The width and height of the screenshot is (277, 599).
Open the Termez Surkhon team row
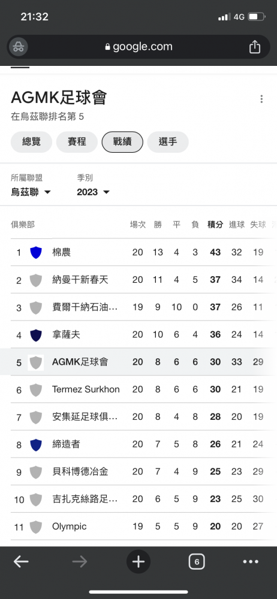(x=138, y=389)
